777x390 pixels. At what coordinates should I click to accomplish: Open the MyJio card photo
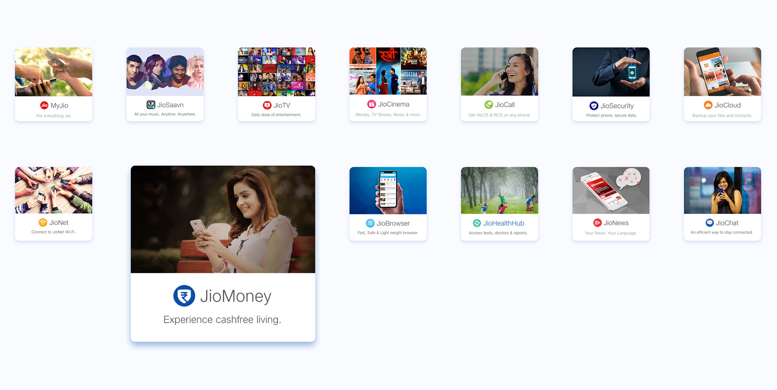coord(53,72)
